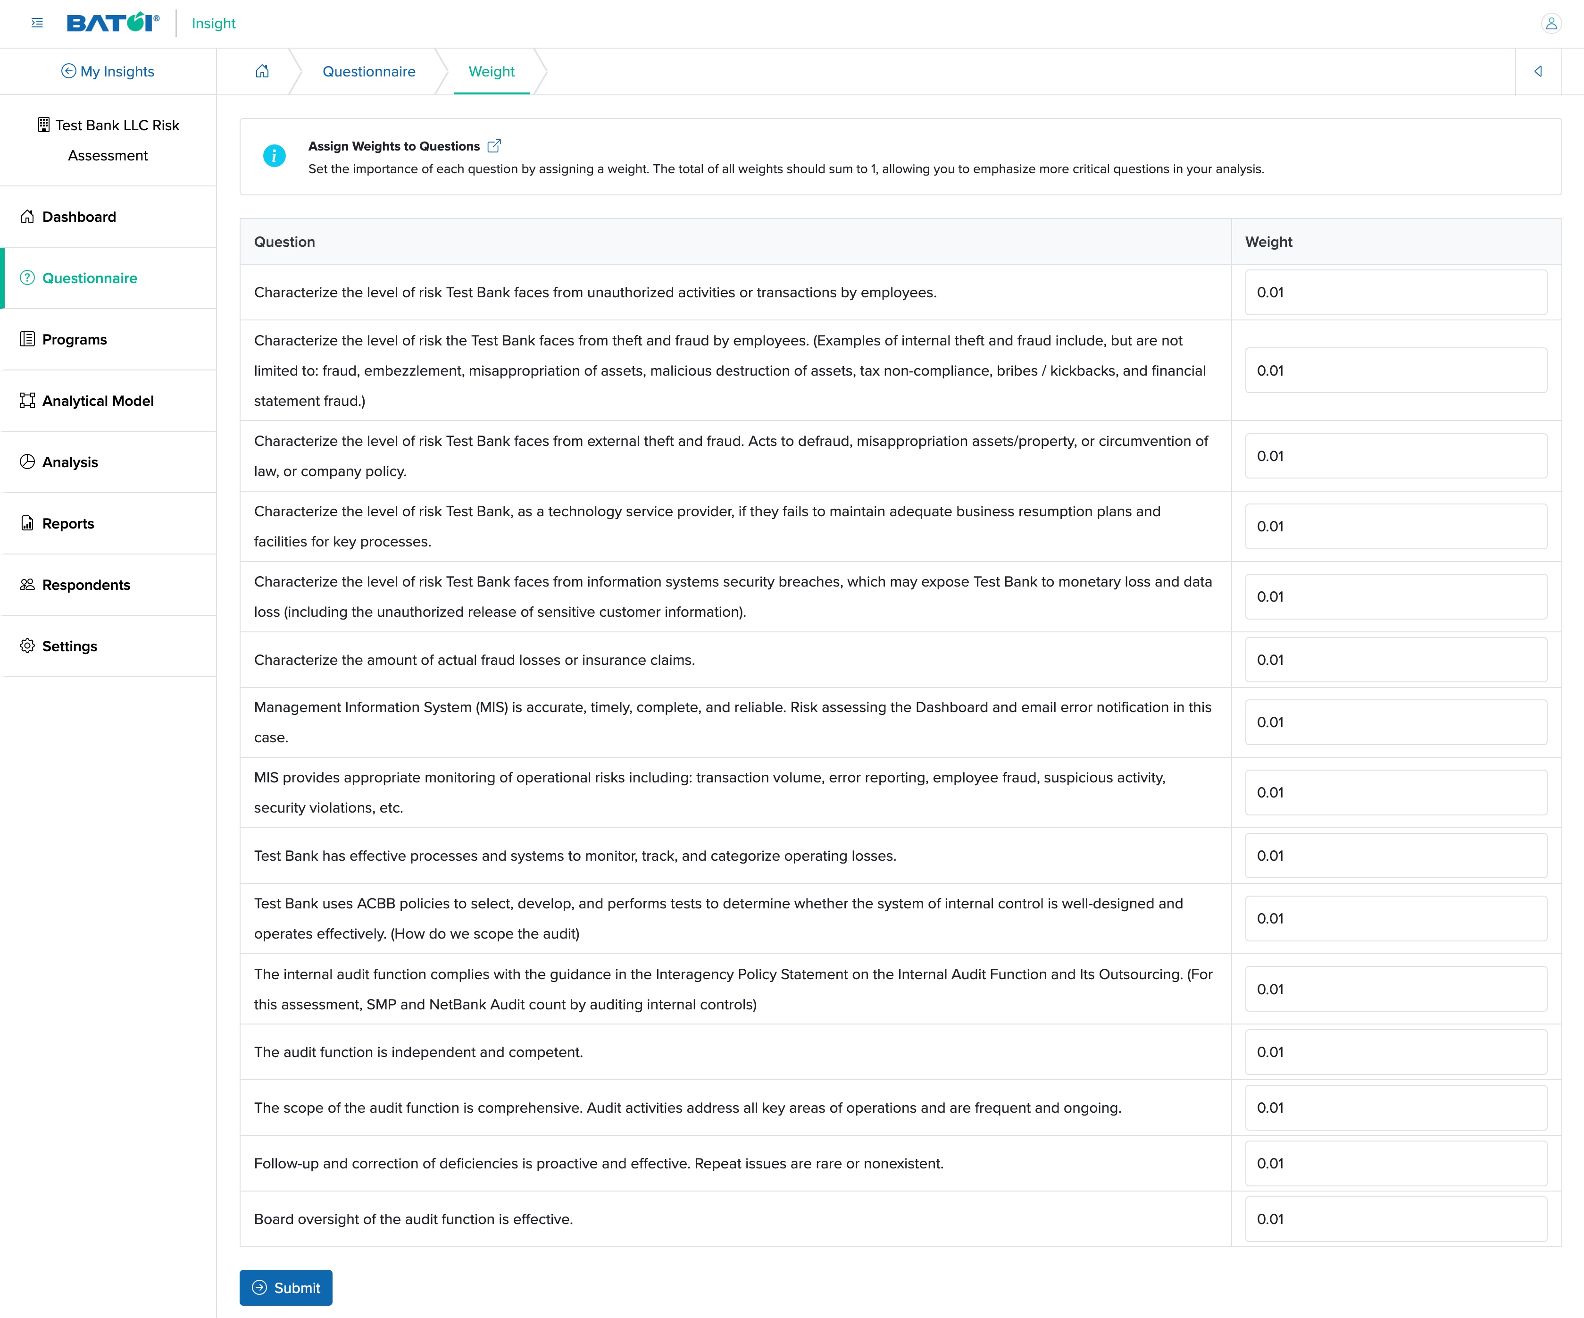Toggle the sidebar menu hamburger icon
The height and width of the screenshot is (1318, 1584).
pos(37,24)
